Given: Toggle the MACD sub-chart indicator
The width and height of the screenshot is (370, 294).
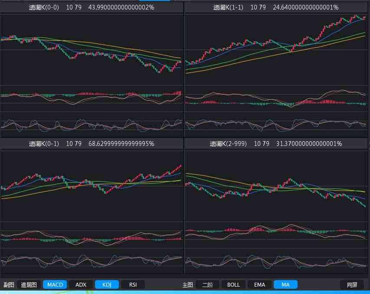Looking at the screenshot, I should pos(55,284).
